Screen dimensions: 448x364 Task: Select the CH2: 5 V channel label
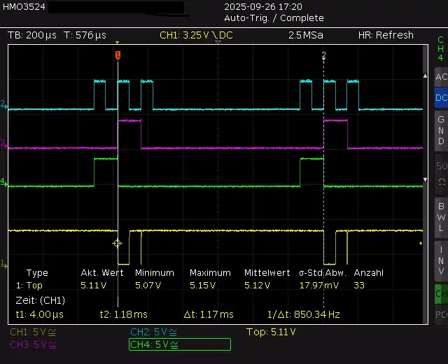click(155, 332)
